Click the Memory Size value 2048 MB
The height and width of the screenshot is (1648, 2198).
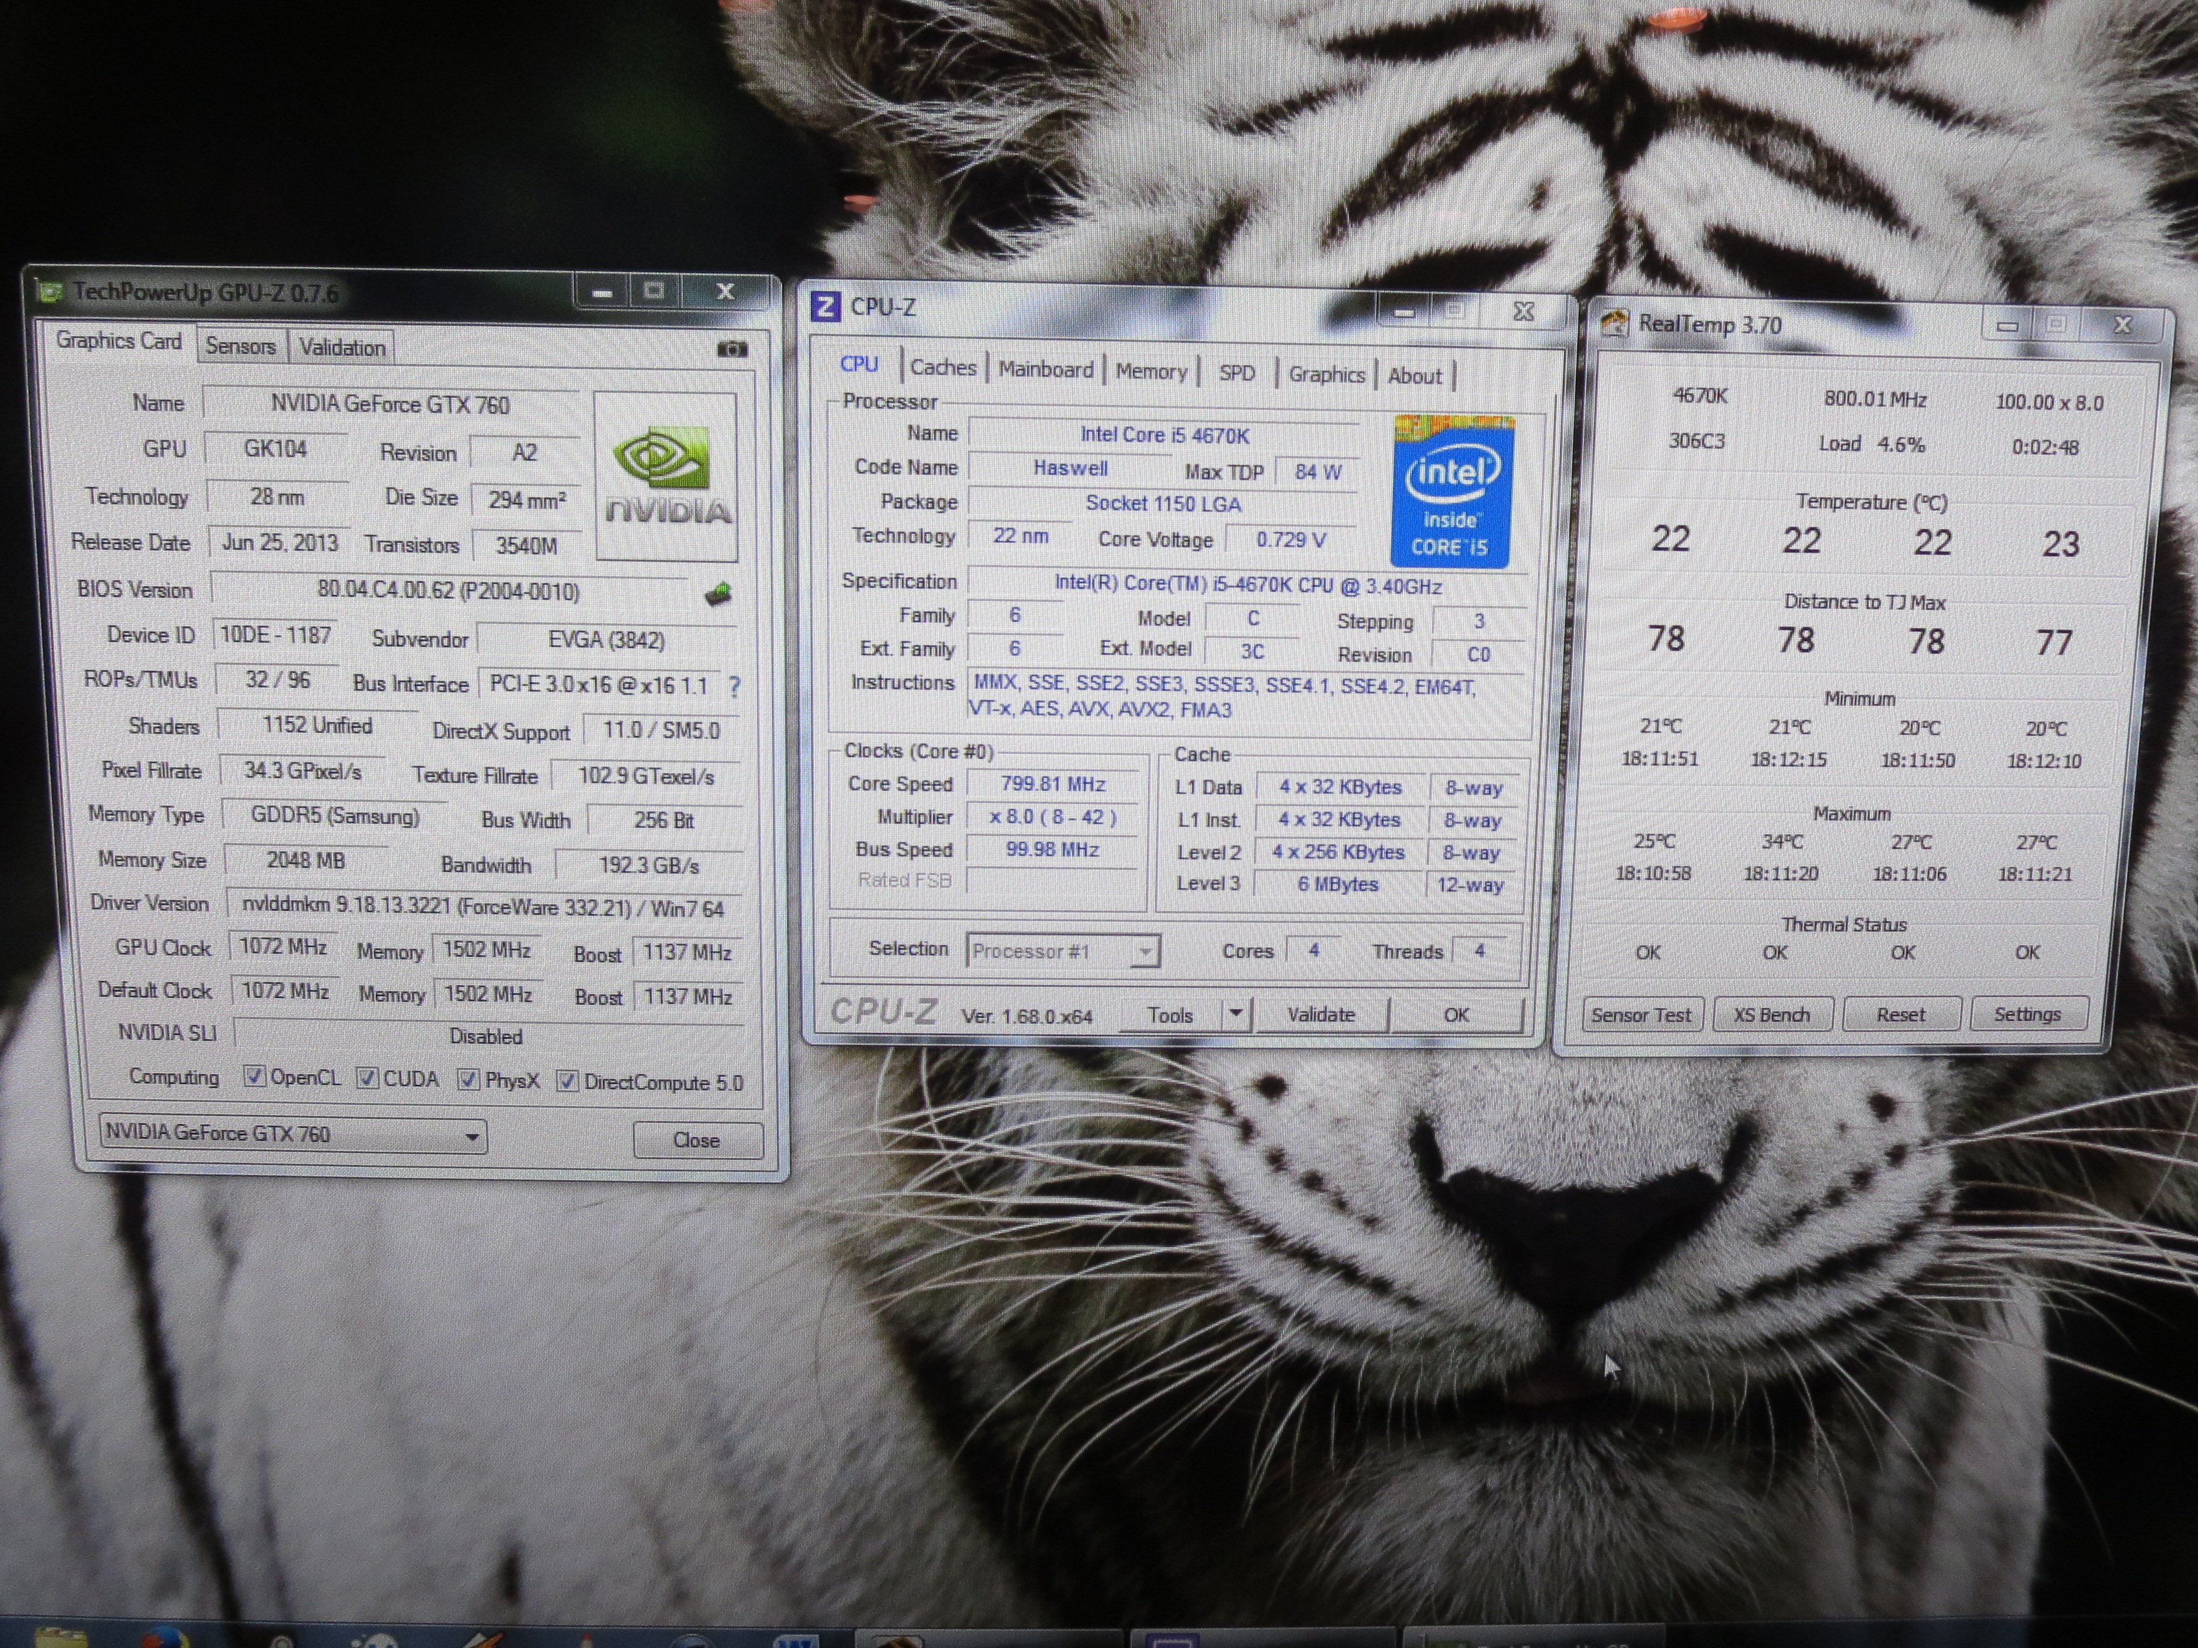pos(305,860)
